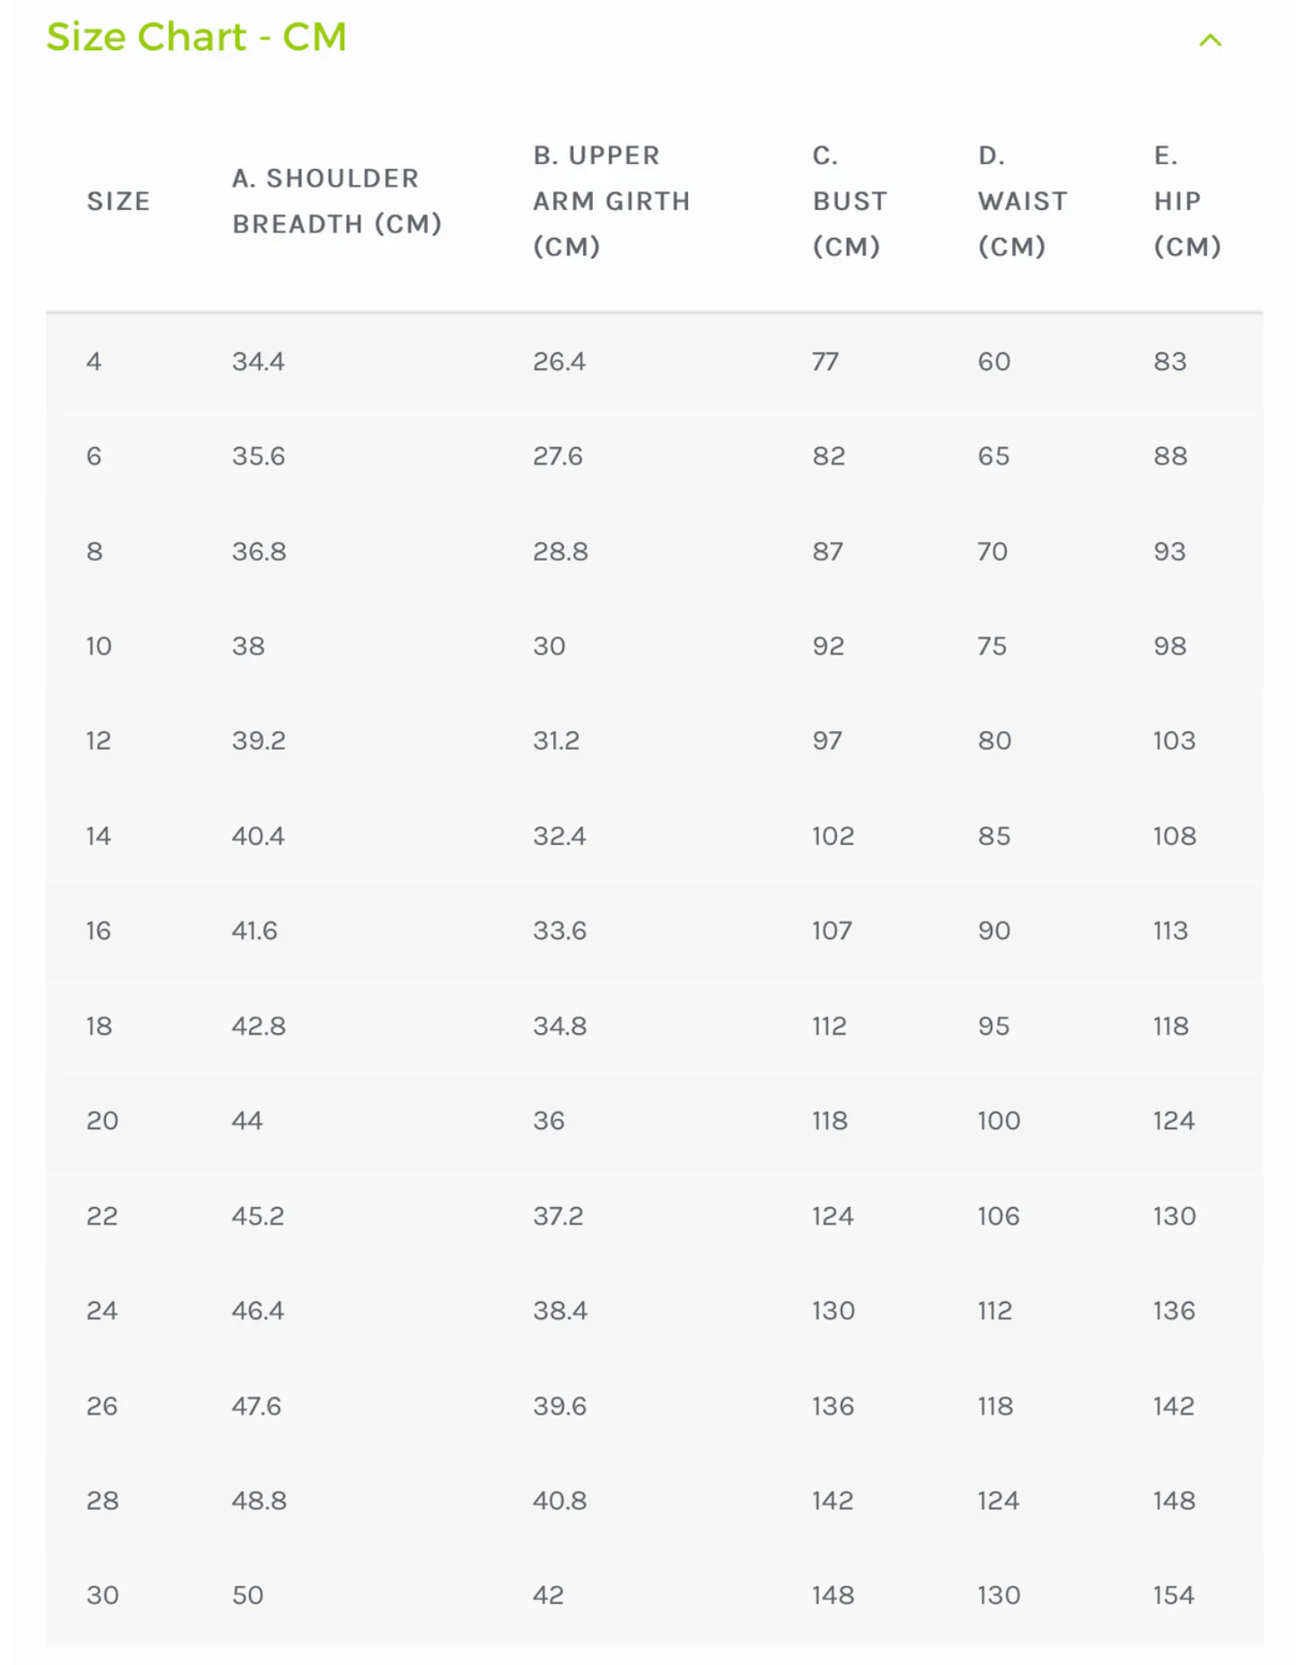Screen dimensions: 1309x1665
Task: Select the 47.6 shoulder breadth cell
Action: click(256, 1406)
